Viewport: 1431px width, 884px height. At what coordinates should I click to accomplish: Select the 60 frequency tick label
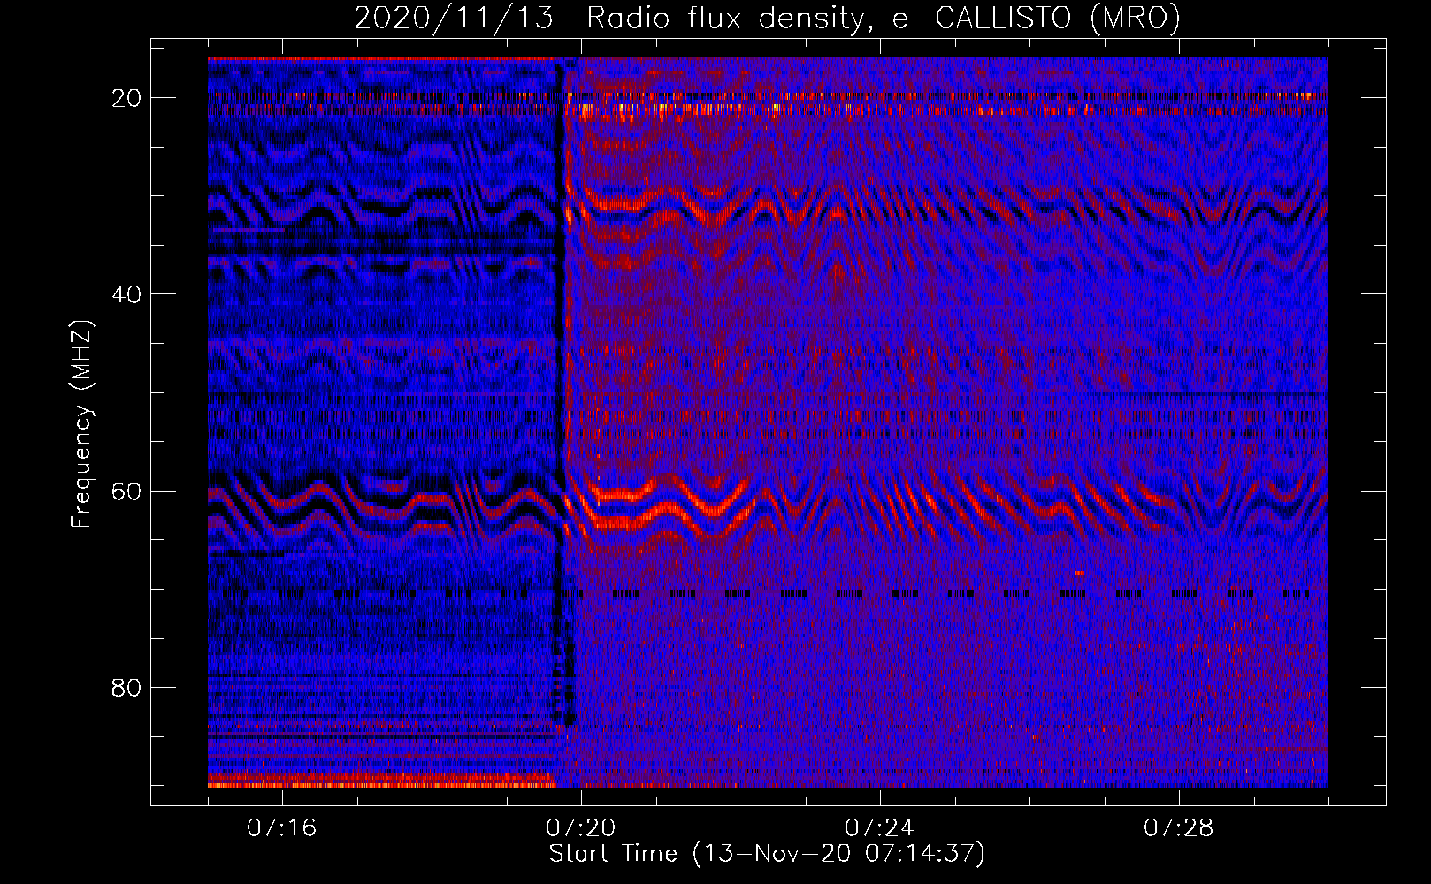126,491
